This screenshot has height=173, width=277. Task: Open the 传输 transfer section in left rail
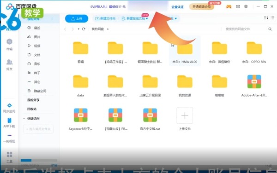[x=9, y=44]
